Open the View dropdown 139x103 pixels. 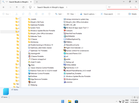coord(71,14)
